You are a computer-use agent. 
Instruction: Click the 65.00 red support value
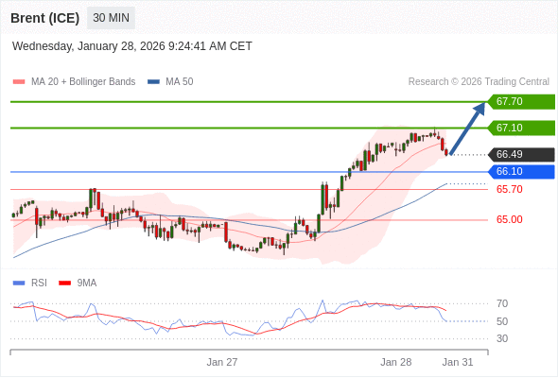coord(509,219)
